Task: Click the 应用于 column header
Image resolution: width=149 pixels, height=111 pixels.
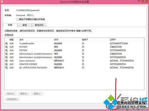Action: [113, 40]
